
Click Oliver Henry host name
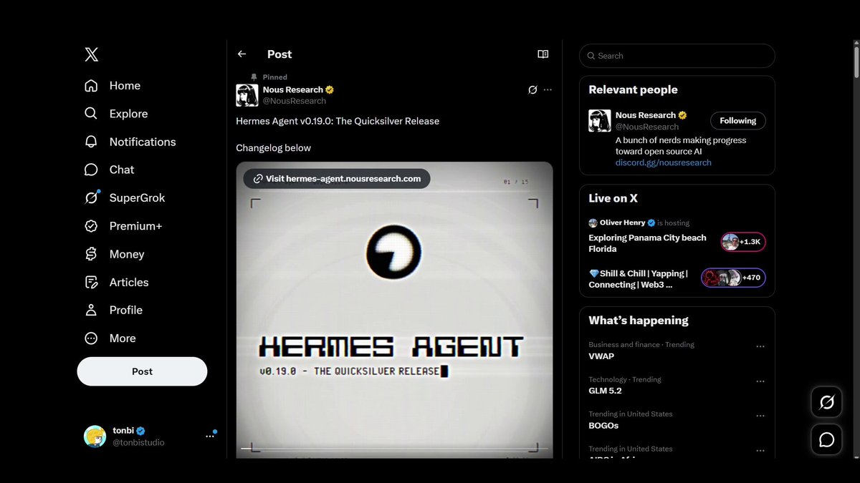tap(622, 223)
